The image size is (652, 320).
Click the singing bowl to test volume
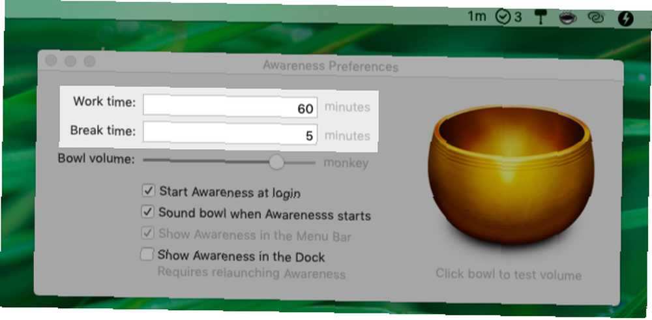click(511, 176)
